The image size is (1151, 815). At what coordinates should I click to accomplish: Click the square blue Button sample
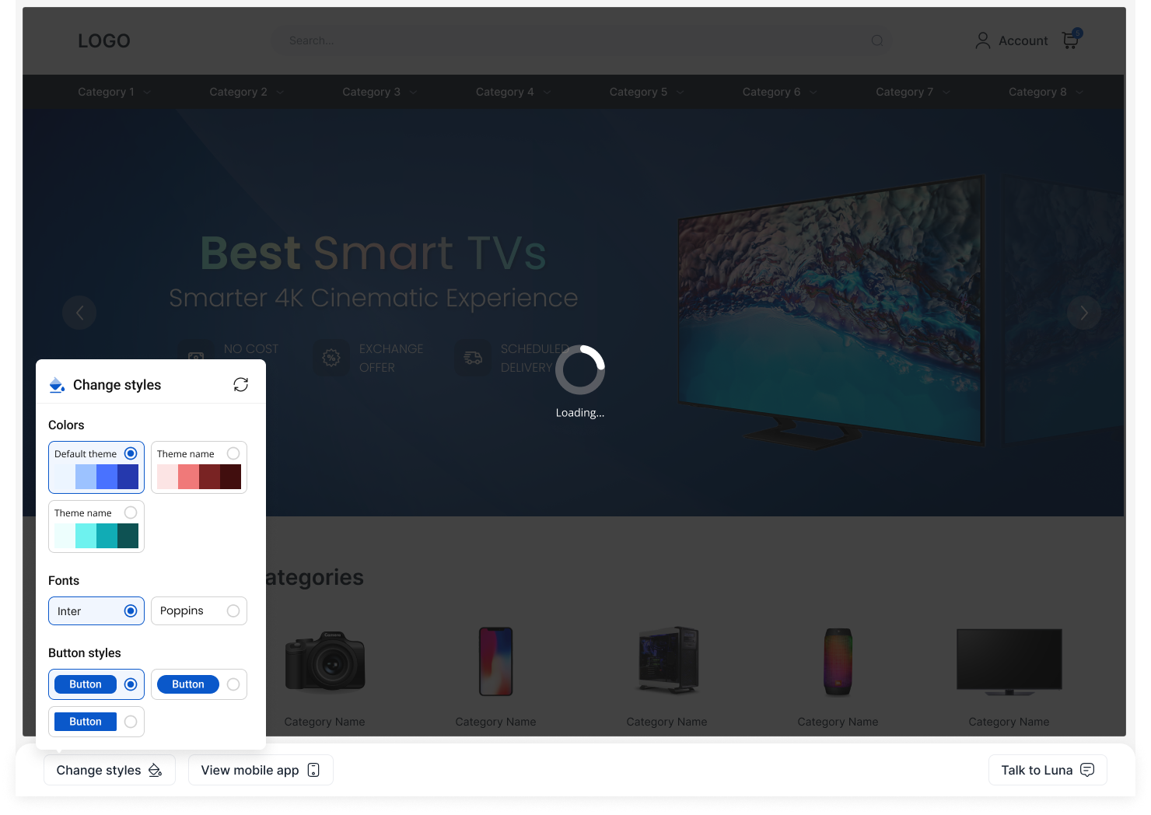click(x=86, y=722)
